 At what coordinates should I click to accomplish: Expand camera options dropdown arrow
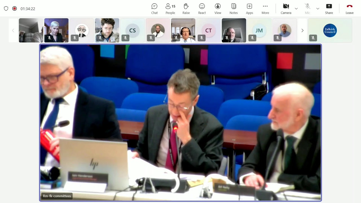pos(296,9)
